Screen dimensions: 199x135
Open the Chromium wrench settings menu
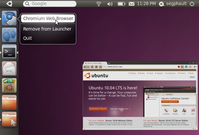coord(195,67)
